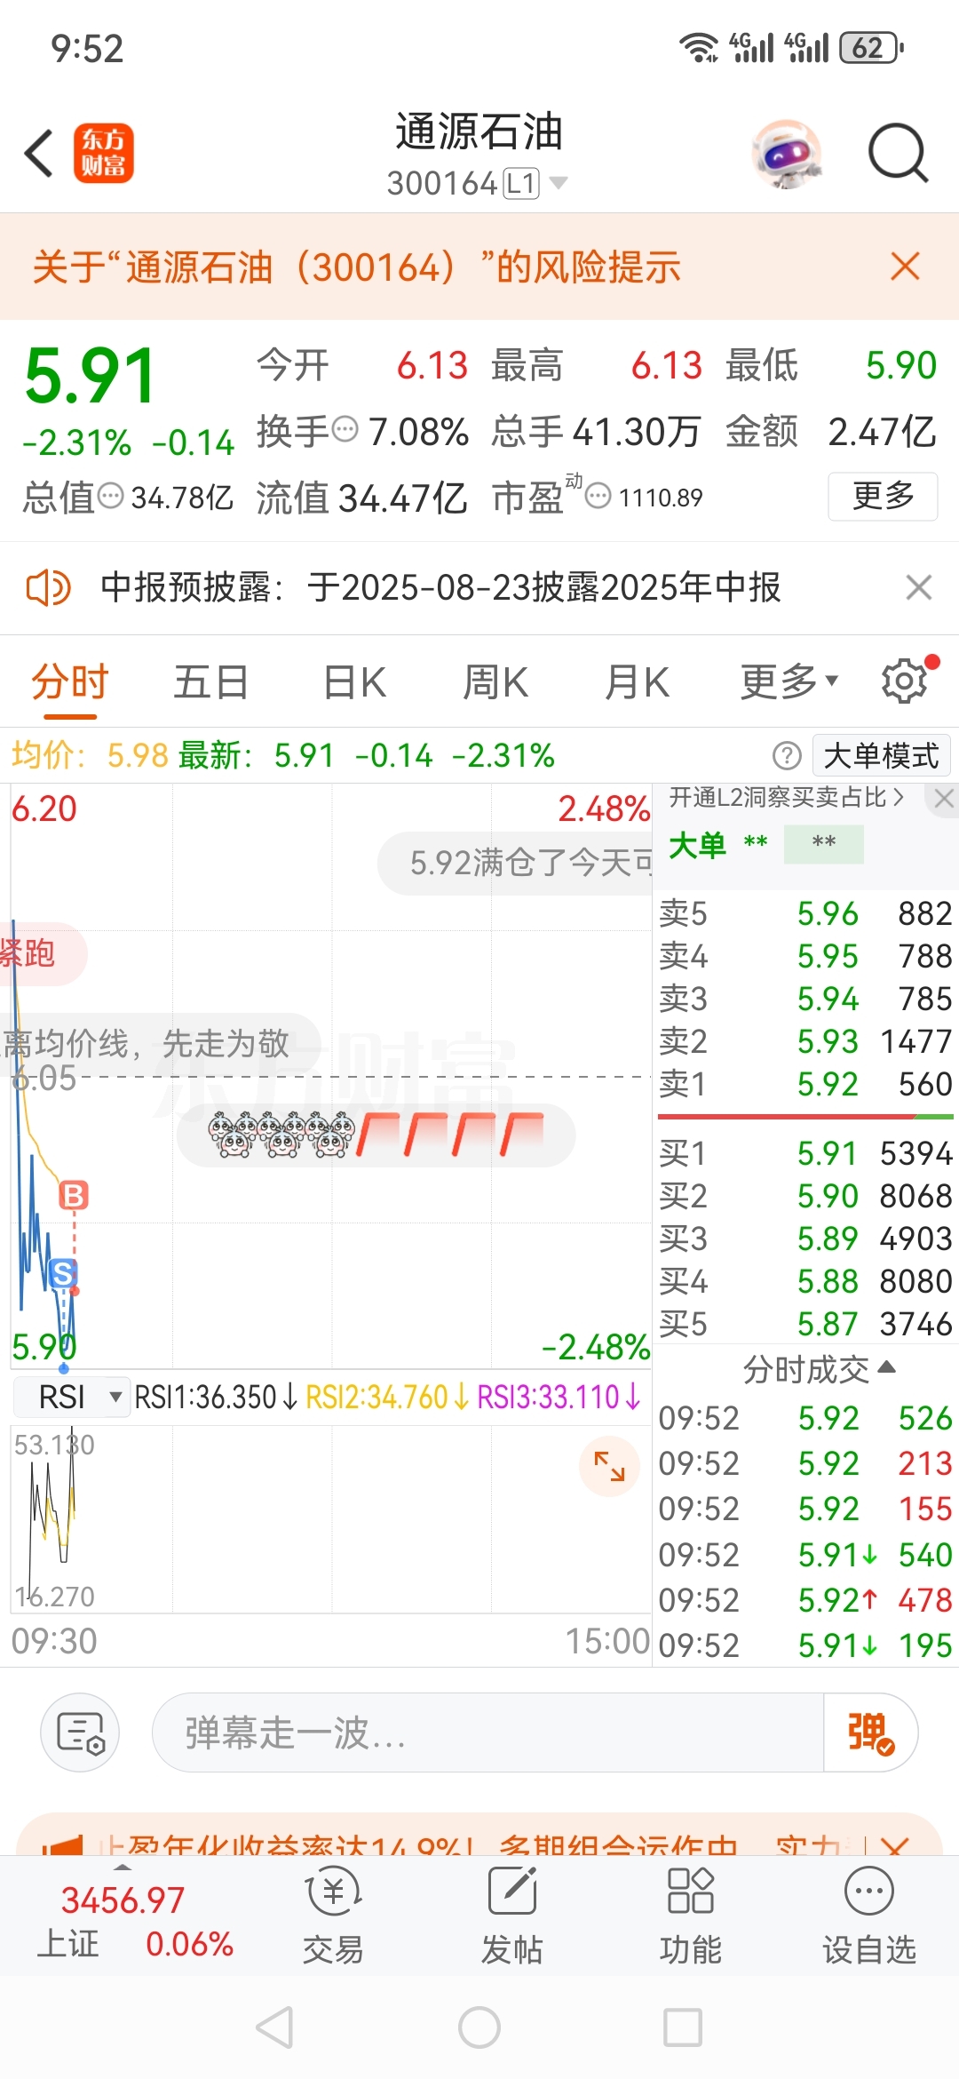Tap the back arrow icon

coord(39,154)
